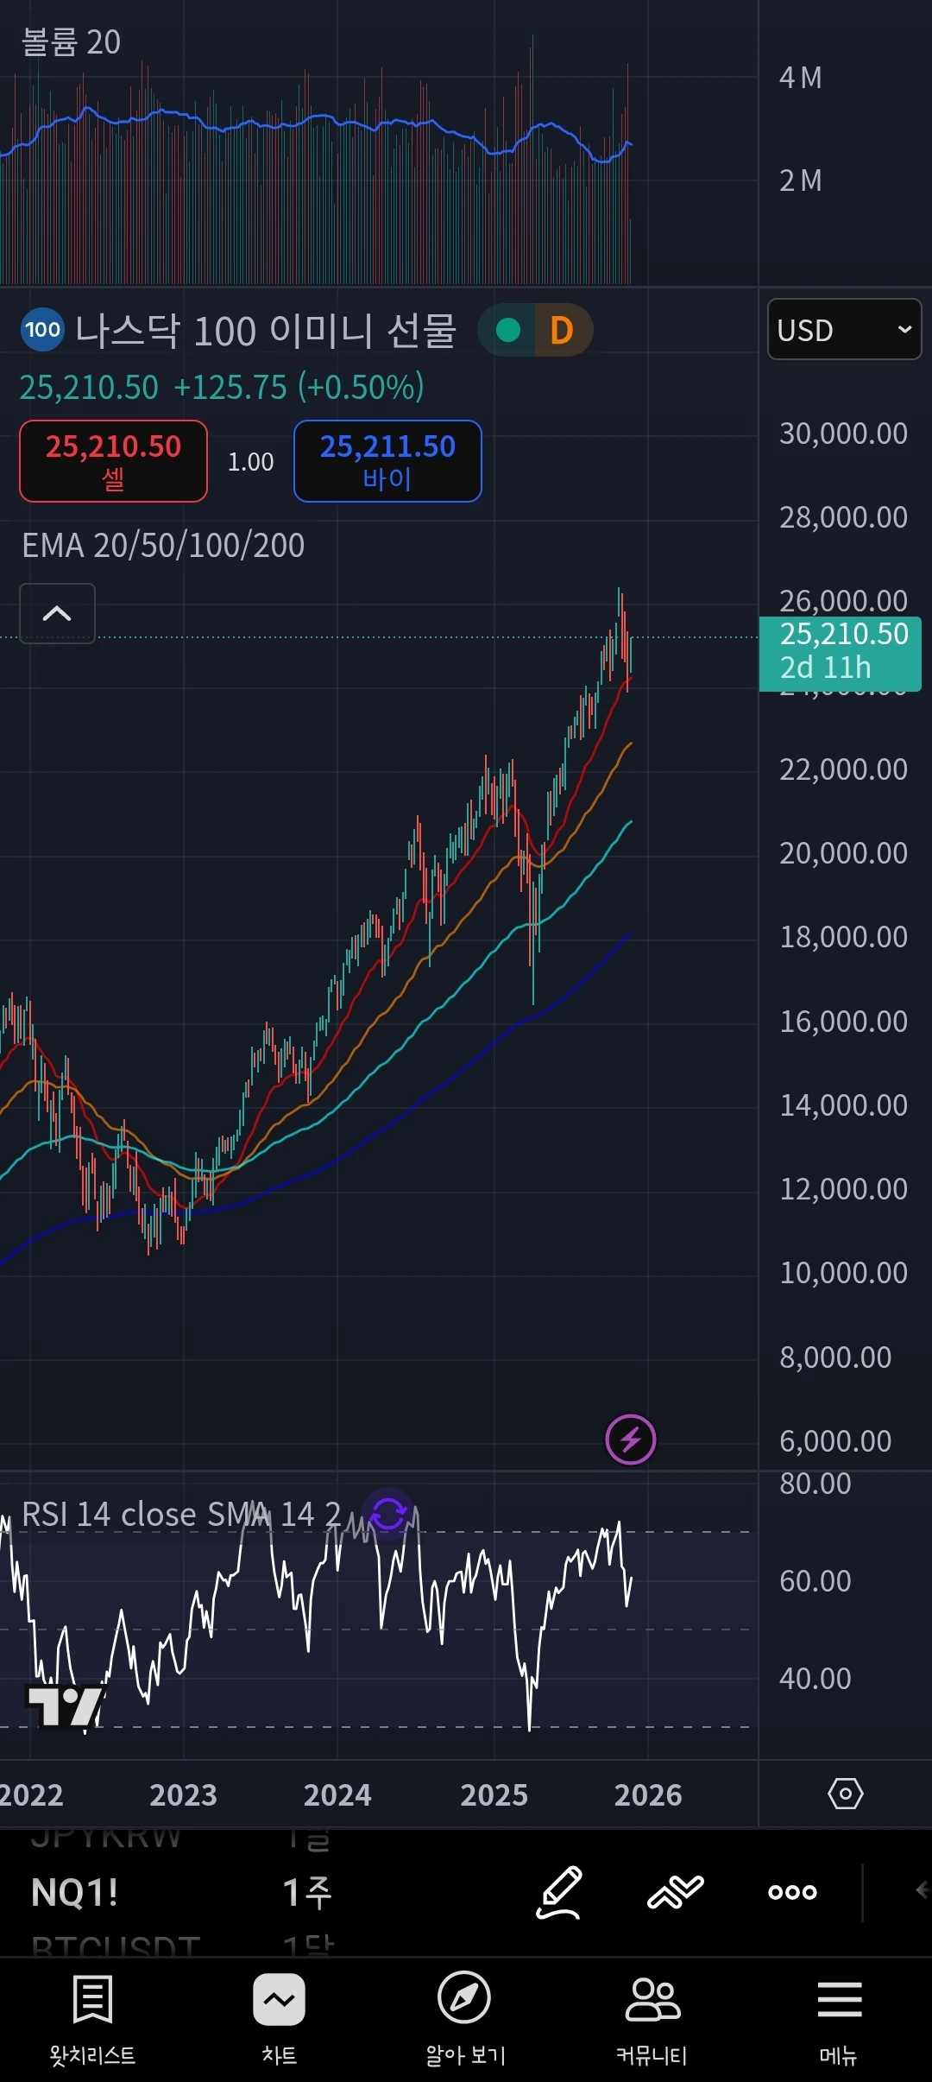Tap the 30,000.00 price axis label
This screenshot has height=2082, width=932.
(x=843, y=433)
